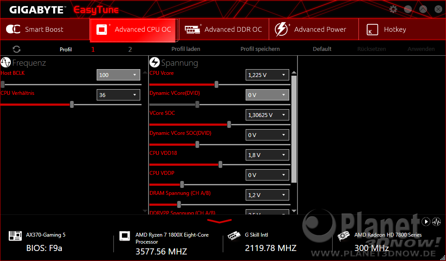Open the settings gear in title bar
The height and width of the screenshot is (261, 446).
click(x=393, y=10)
